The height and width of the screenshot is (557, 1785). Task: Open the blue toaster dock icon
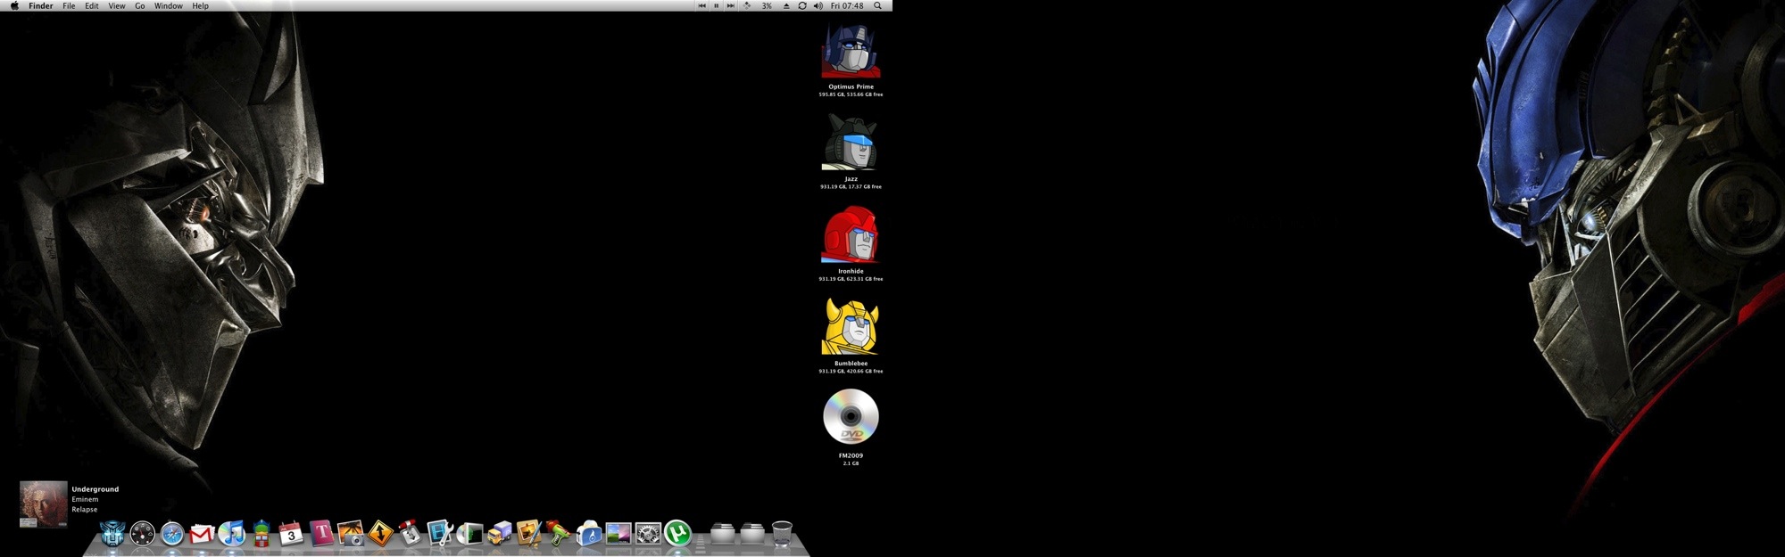pos(589,533)
